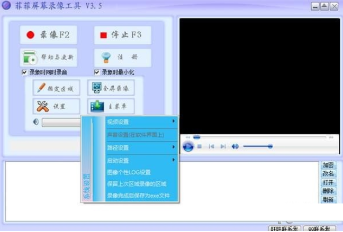The image size is (343, 232).
Task: Choose 录像完成后保存为exe文件 menu entry
Action: (141, 196)
